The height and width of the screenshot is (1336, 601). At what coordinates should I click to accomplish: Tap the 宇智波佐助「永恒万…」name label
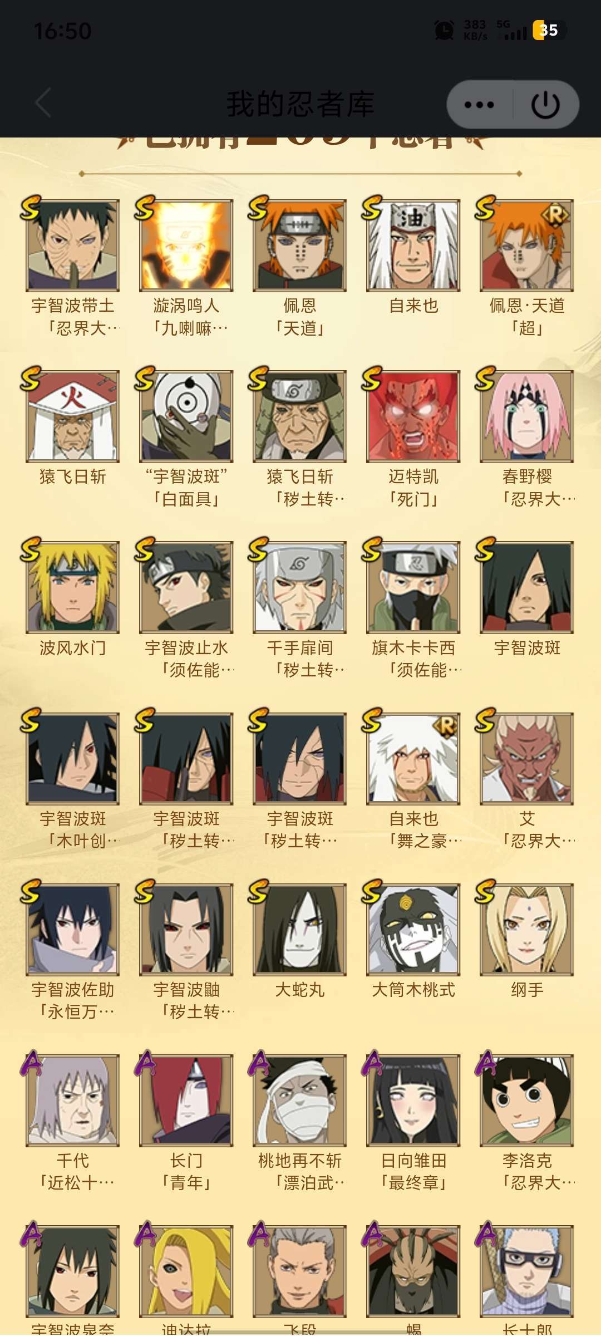[73, 1000]
